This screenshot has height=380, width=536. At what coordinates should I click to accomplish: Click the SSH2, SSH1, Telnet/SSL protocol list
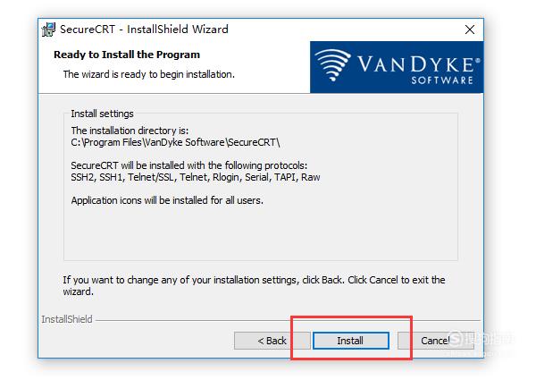(x=196, y=177)
